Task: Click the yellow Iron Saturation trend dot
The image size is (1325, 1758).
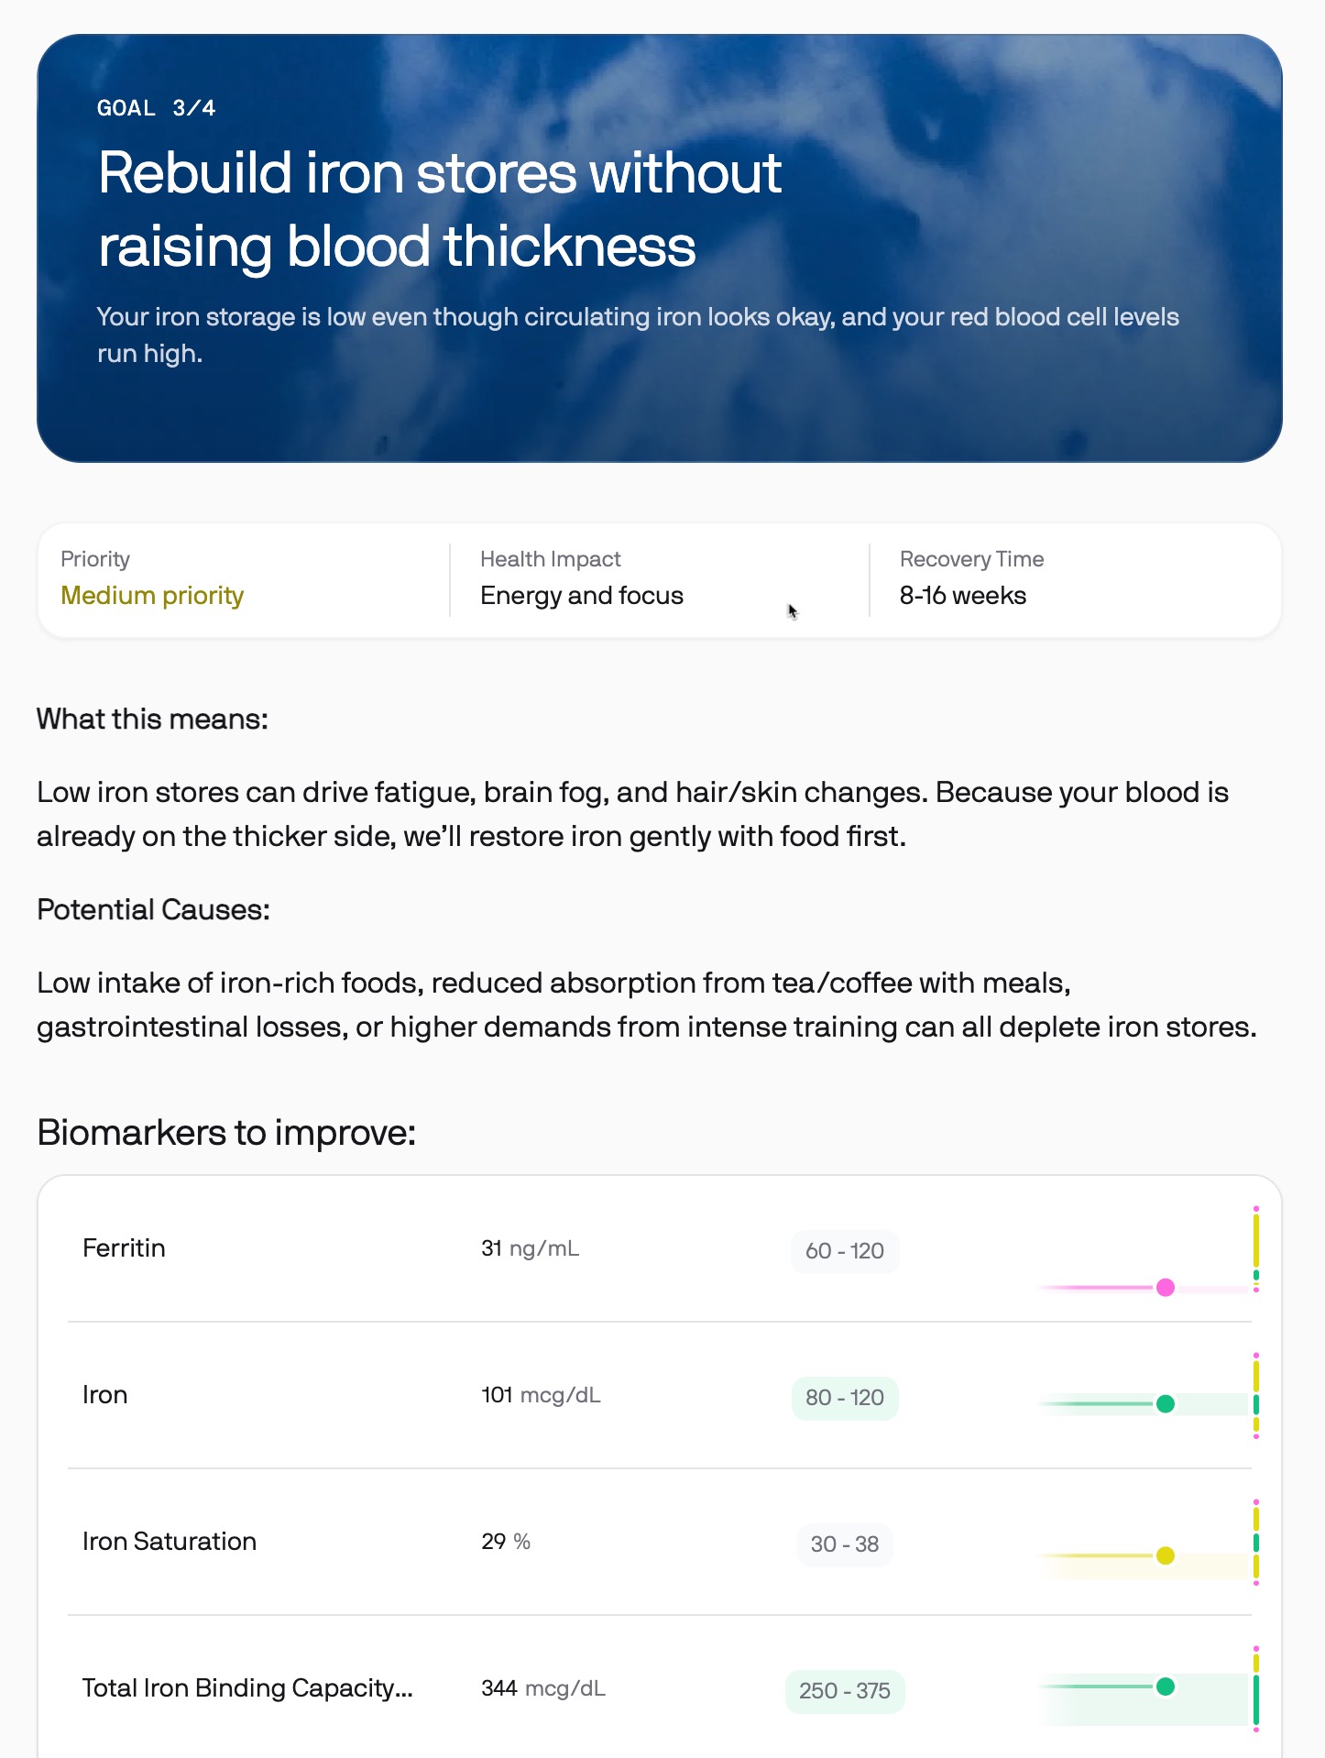Action: [x=1166, y=1555]
